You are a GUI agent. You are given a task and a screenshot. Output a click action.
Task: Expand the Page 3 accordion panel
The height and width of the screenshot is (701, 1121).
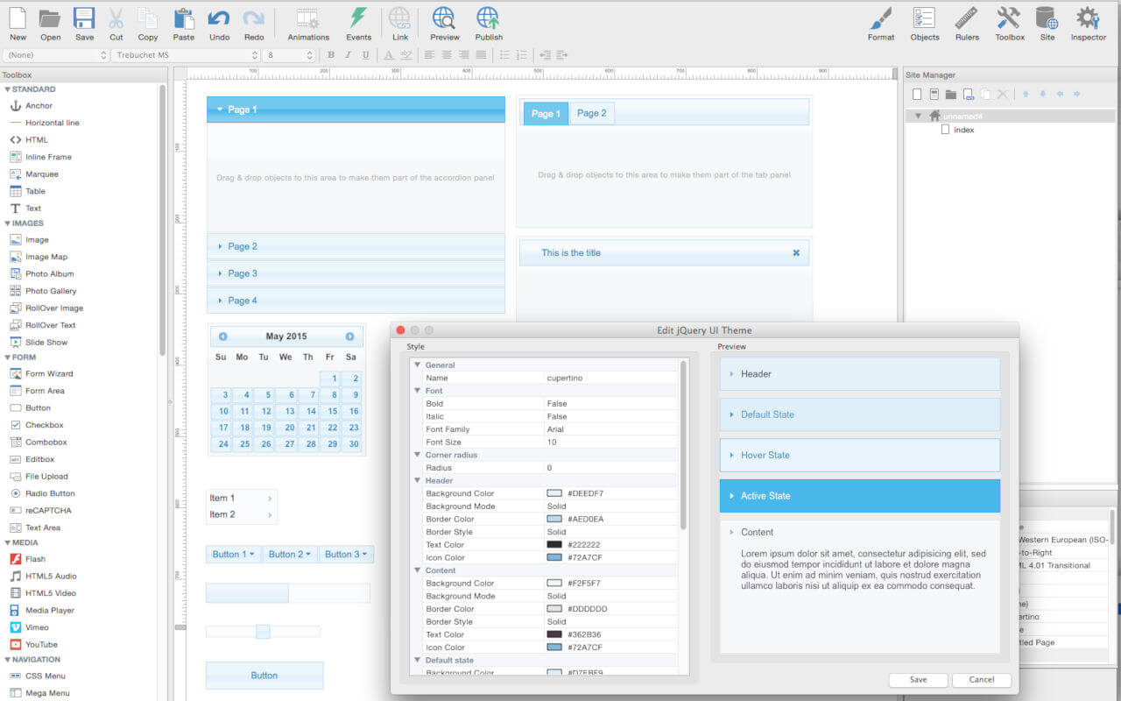click(242, 273)
